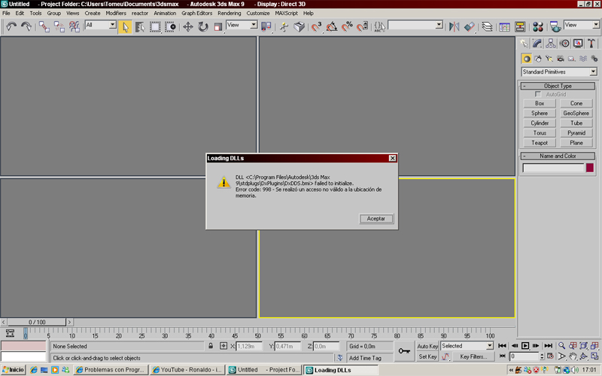Toggle the Spinner Snap icon
The image size is (602, 376).
click(362, 27)
